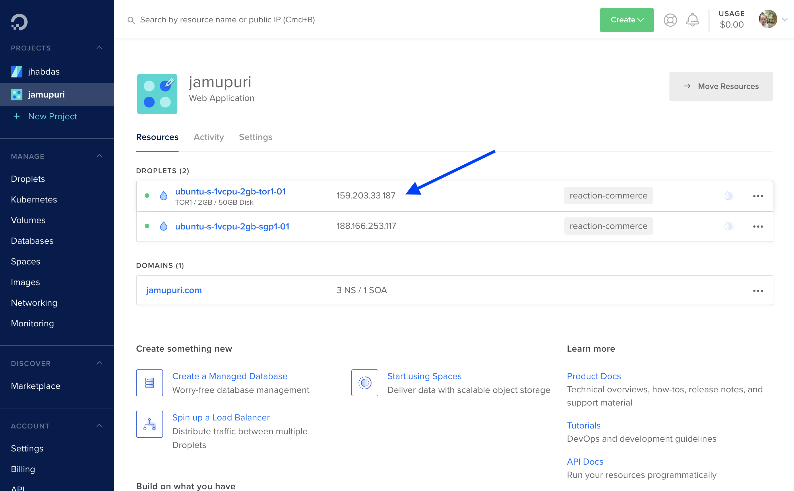The height and width of the screenshot is (491, 794).
Task: Open more options for jamupuri.com domain
Action: pos(758,291)
